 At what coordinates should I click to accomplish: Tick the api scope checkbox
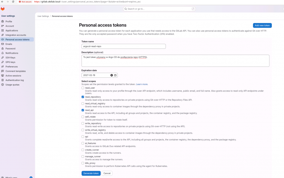point(83,137)
